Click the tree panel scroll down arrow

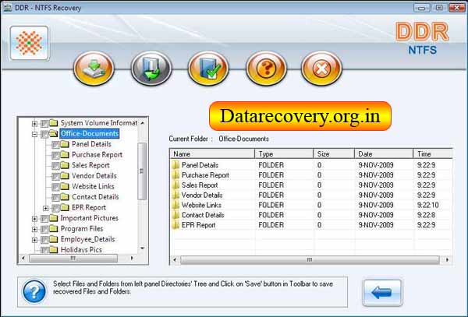(143, 248)
